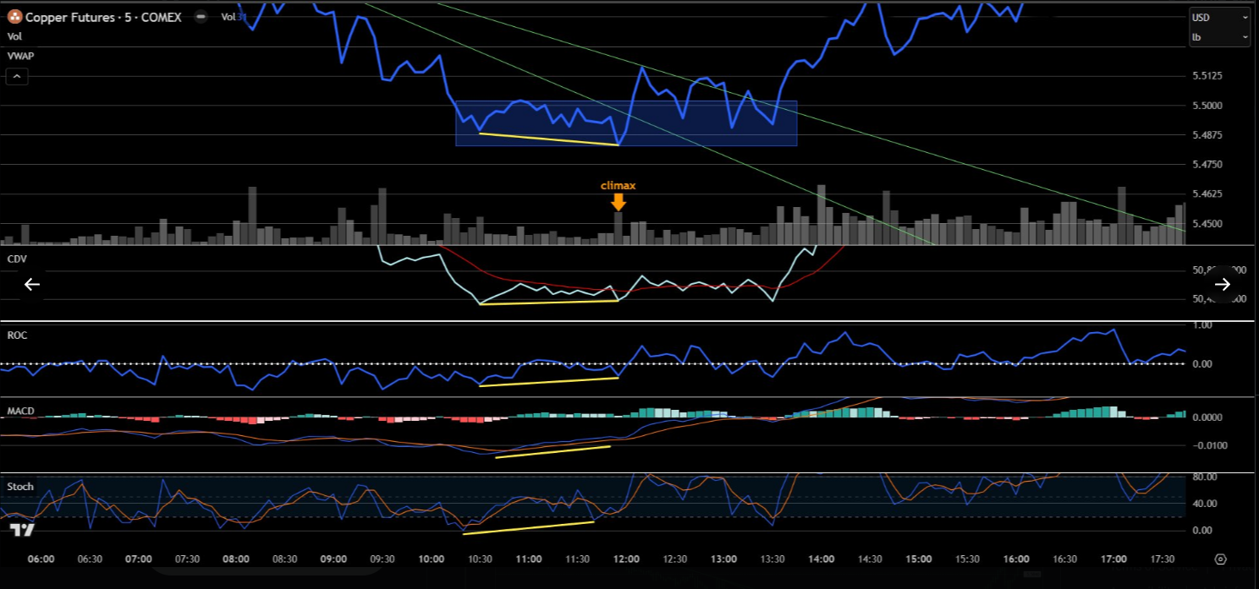The height and width of the screenshot is (589, 1259).
Task: Open the lb unit dropdown
Action: point(1218,37)
